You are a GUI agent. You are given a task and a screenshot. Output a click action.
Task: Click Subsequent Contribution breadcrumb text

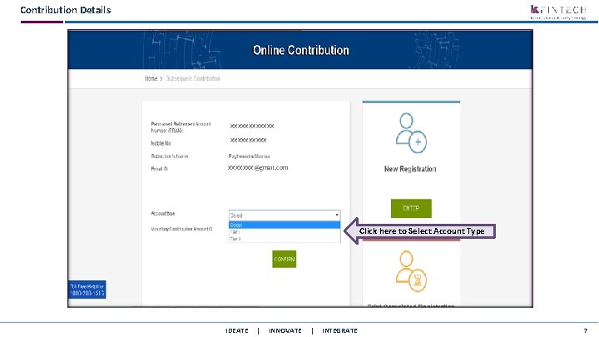click(193, 78)
